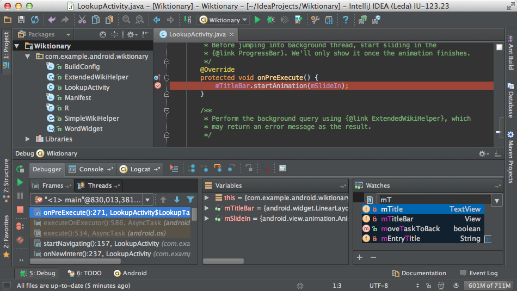The width and height of the screenshot is (517, 291).
Task: Toggle Mute Breakpoints icon
Action: coord(20,239)
